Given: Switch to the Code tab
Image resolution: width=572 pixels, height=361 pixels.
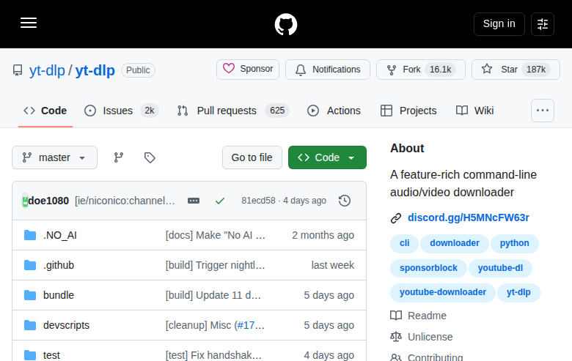Looking at the screenshot, I should point(45,111).
